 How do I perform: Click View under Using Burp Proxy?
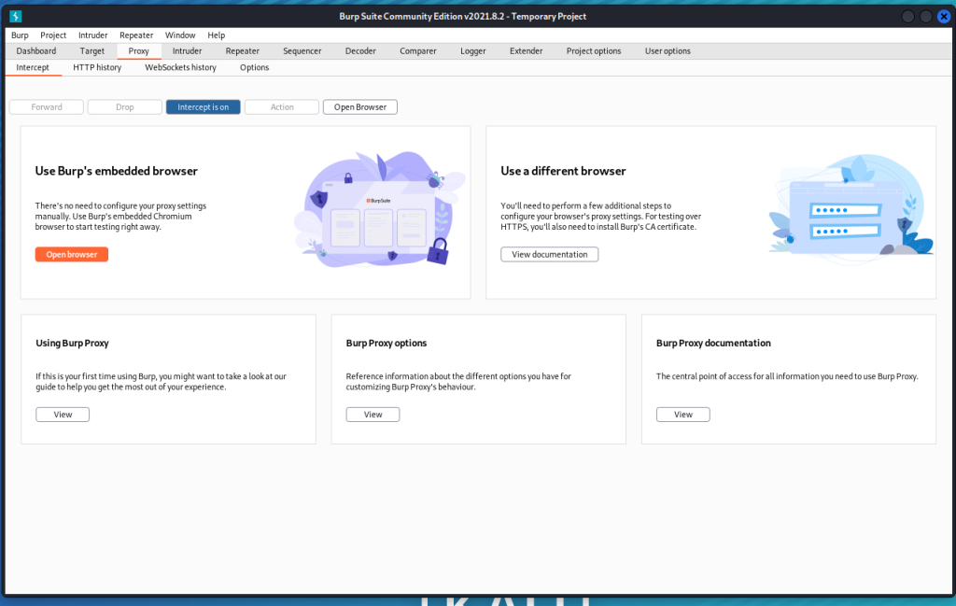(62, 414)
